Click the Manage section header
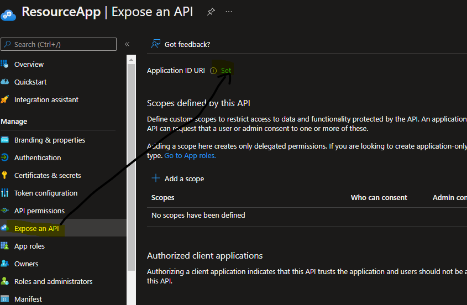Image resolution: width=467 pixels, height=305 pixels. pyautogui.click(x=14, y=121)
